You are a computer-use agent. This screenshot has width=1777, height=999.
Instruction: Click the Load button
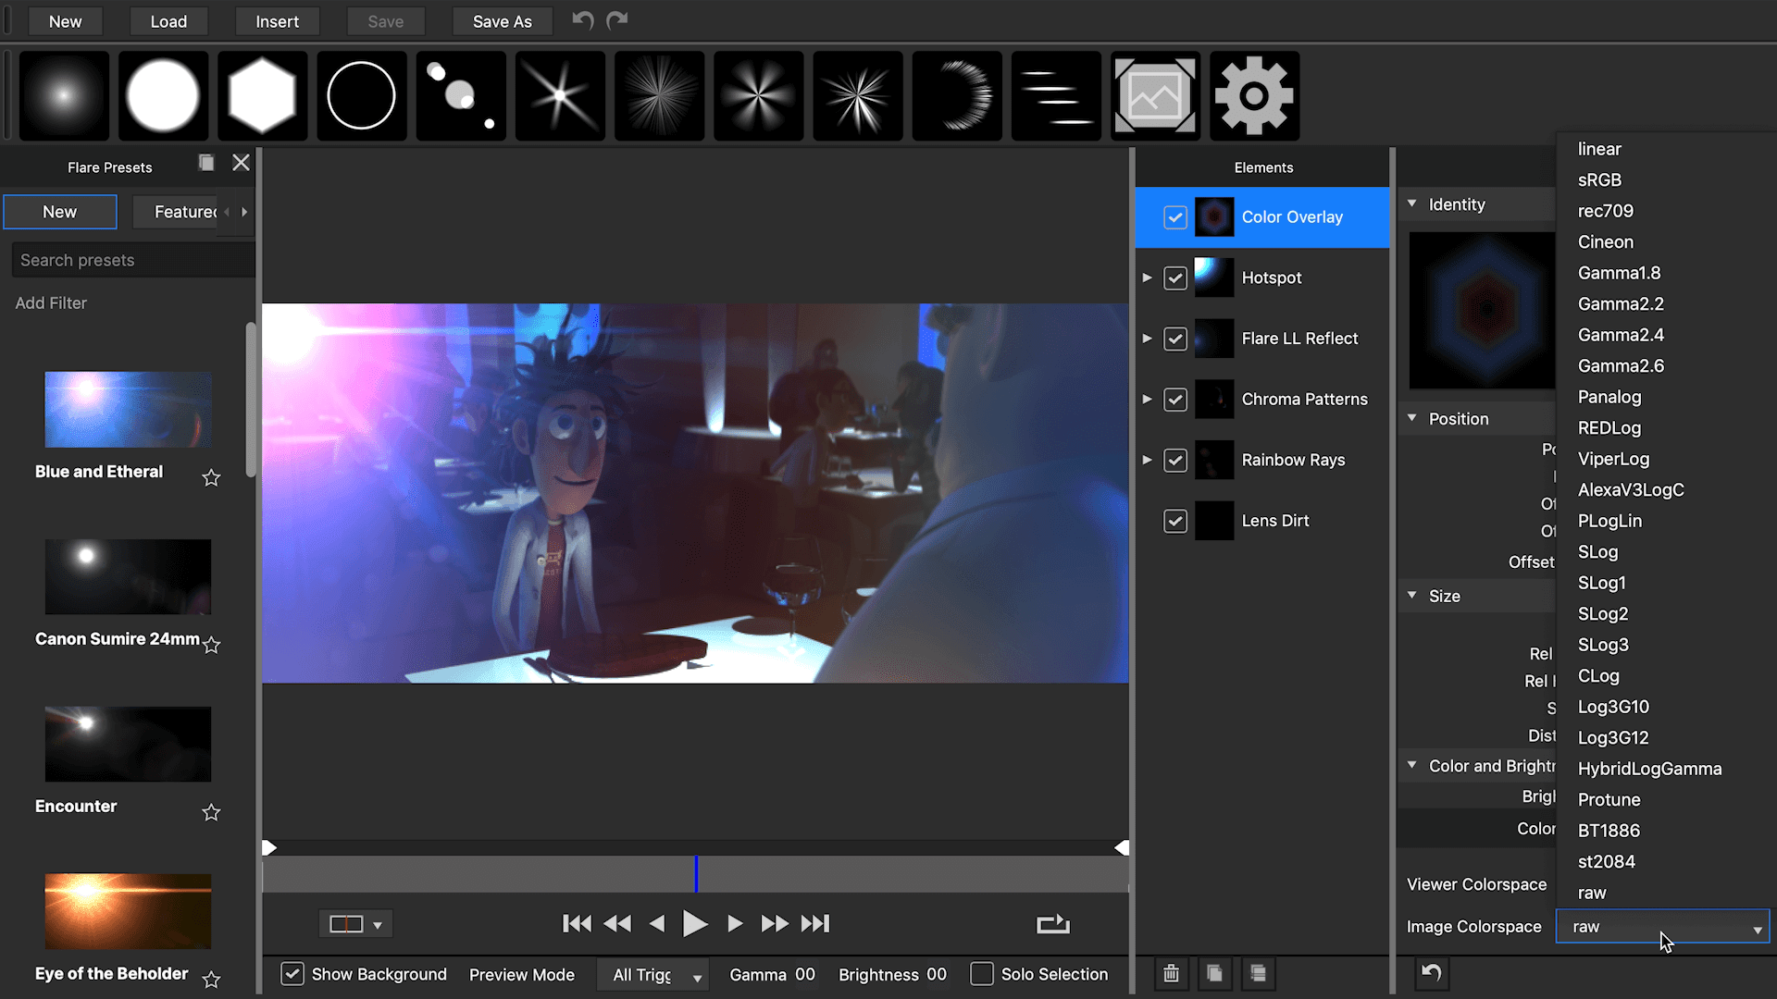coord(168,20)
